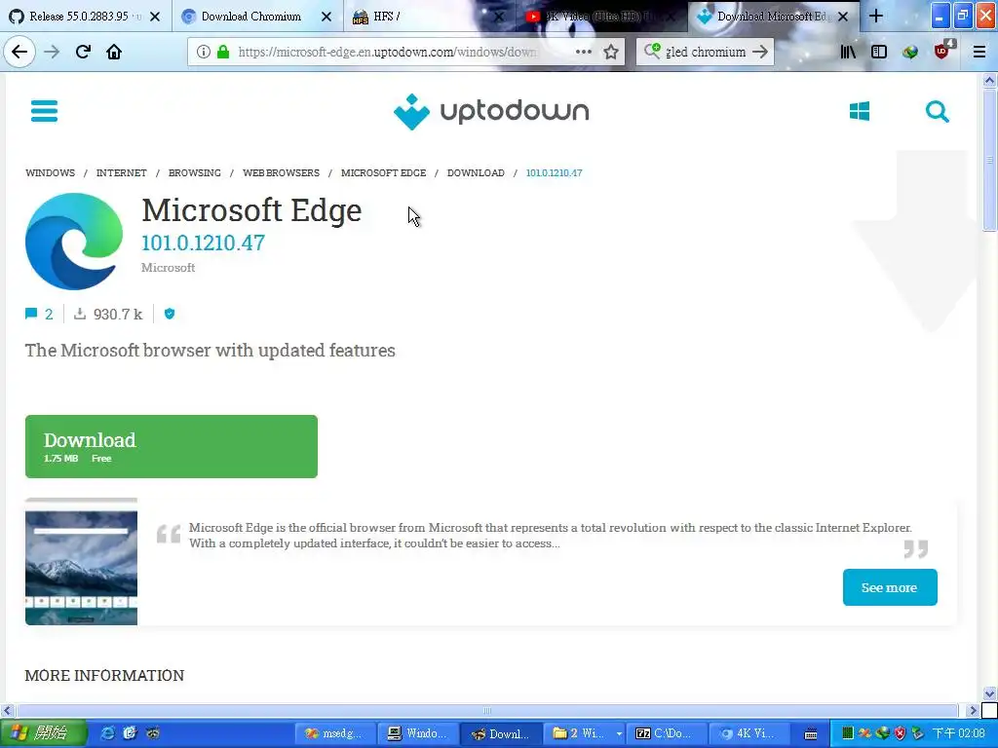Screen dimensions: 998x748
Task: Close the Download Chromium tab
Action: pos(326,17)
